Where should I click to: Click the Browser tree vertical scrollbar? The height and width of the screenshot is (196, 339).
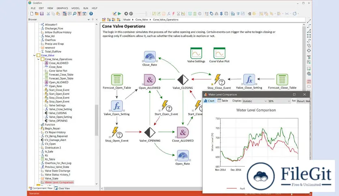[x=97, y=120]
